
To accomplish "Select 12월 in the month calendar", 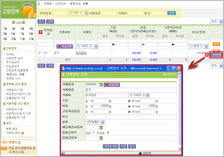I will (x=31, y=39).
